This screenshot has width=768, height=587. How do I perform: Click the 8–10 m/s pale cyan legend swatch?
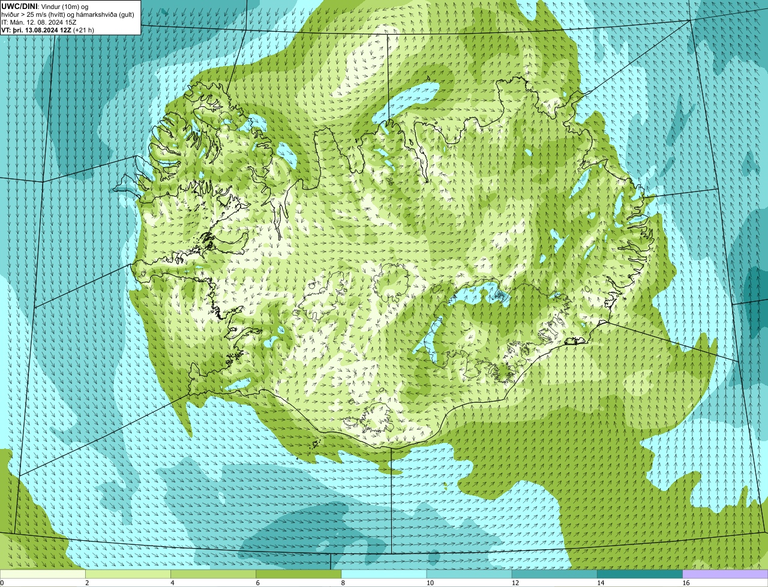384,574
